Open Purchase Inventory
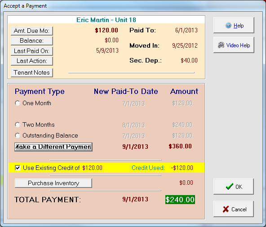Viewport: 266px width, 227px height. click(x=53, y=183)
